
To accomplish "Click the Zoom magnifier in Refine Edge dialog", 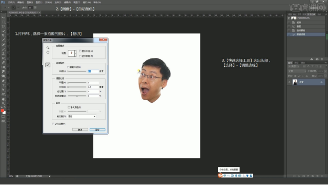I will (48, 48).
